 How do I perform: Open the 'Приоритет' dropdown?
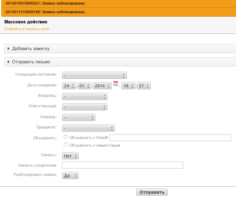click(x=88, y=128)
